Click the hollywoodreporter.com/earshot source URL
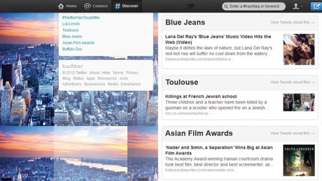Image resolution: width=322 pixels, height=181 pixels. coord(199,59)
